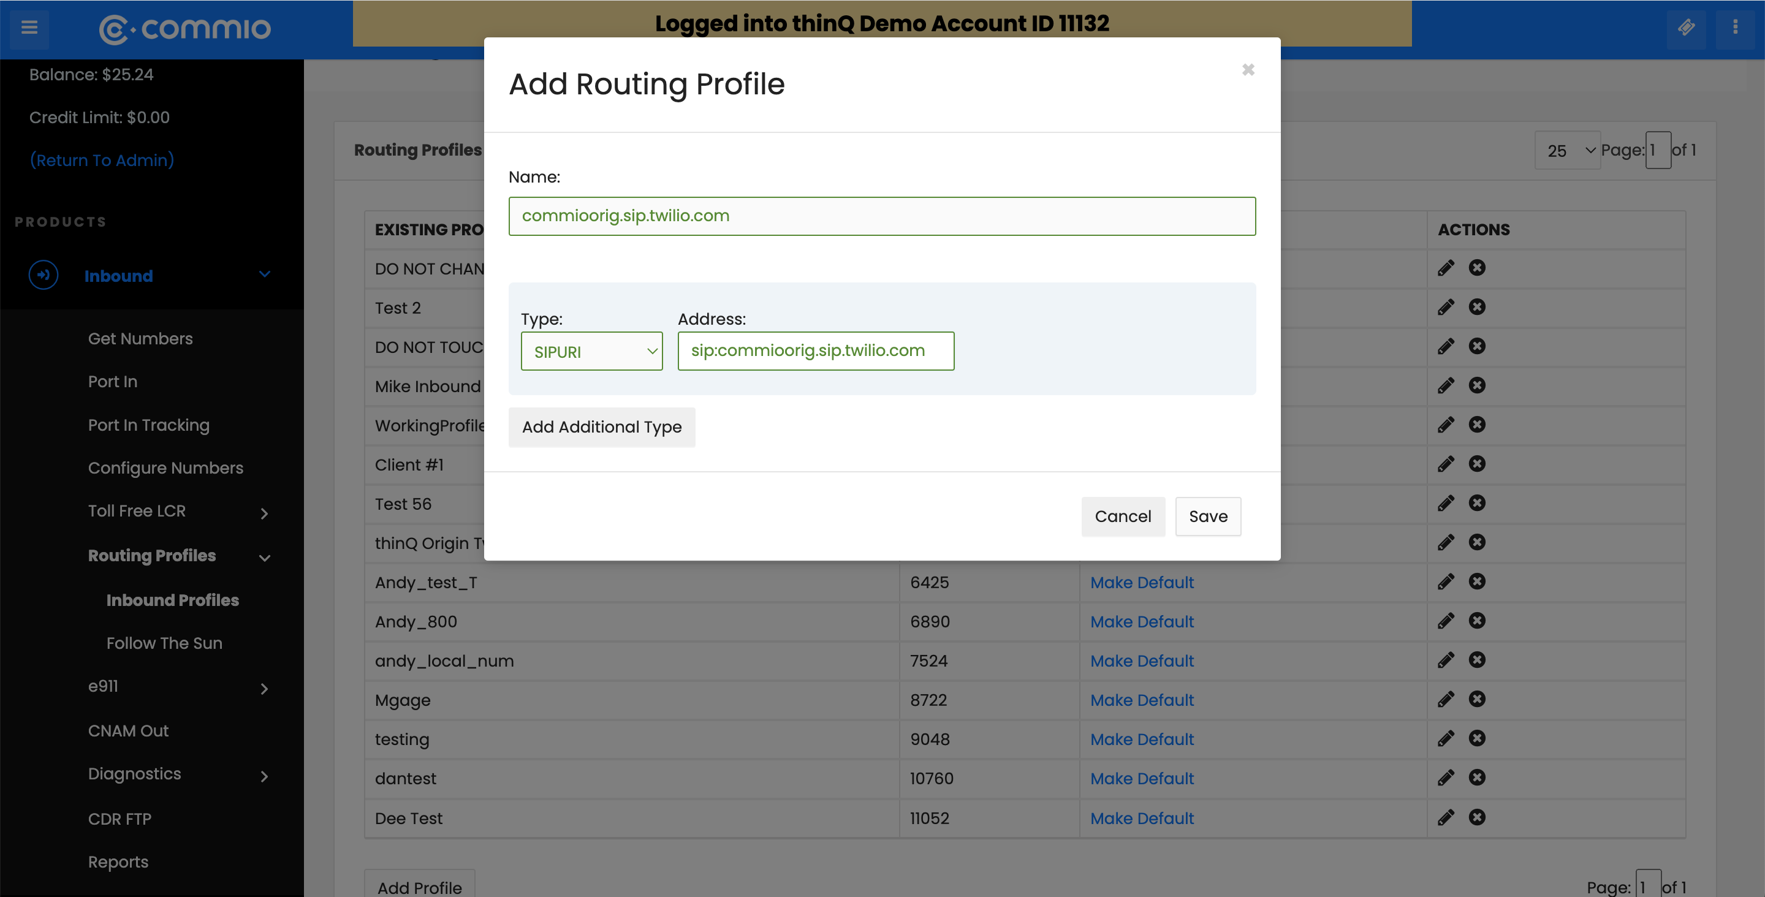1765x897 pixels.
Task: Edit the andy_local_num profile
Action: (x=1446, y=660)
